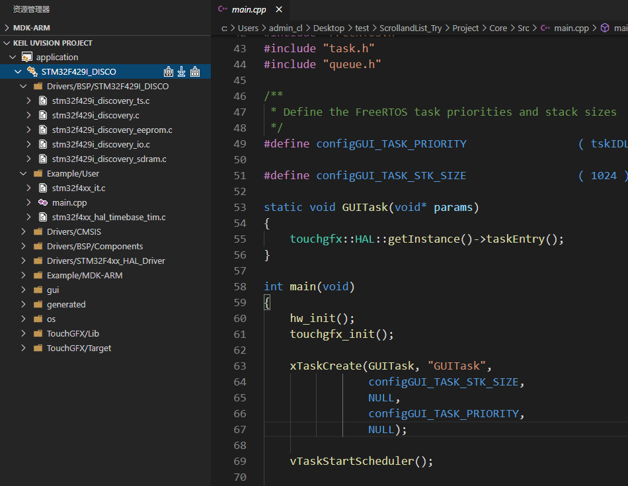Collapse the application project node

(x=13, y=58)
